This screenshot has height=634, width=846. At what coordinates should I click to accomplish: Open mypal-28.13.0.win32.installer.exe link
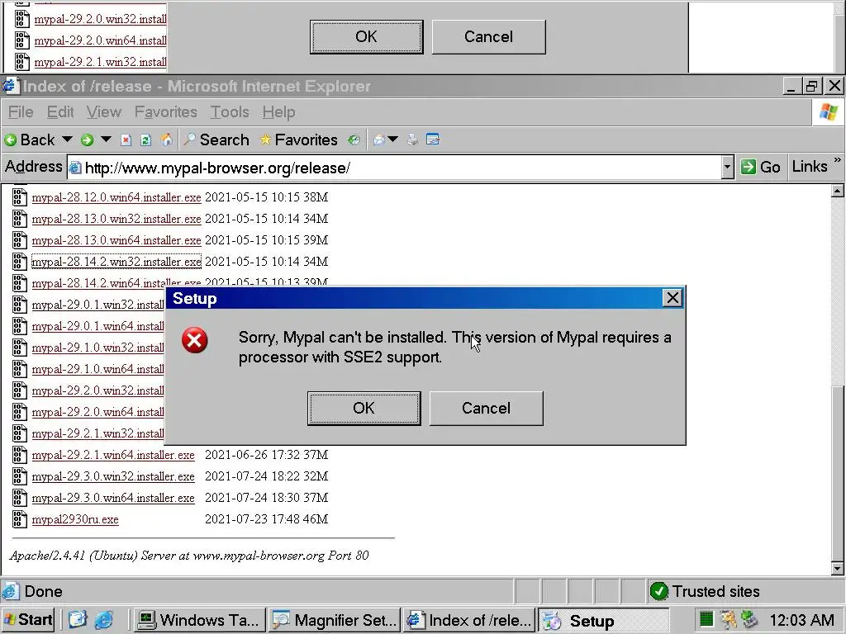point(116,219)
